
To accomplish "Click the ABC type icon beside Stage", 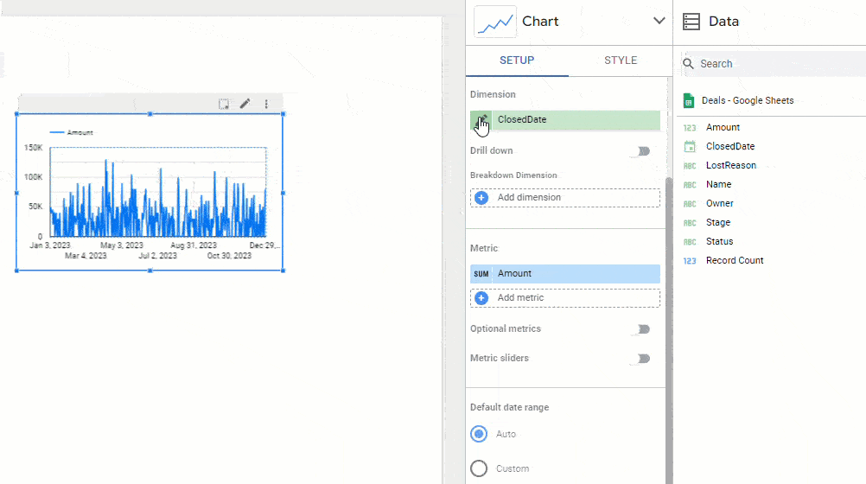I will tap(690, 223).
